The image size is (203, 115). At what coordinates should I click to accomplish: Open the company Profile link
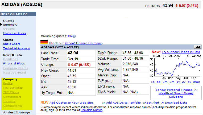tap(8, 83)
